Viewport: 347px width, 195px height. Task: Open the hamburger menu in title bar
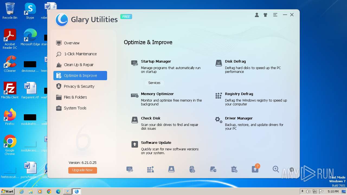pos(275,15)
